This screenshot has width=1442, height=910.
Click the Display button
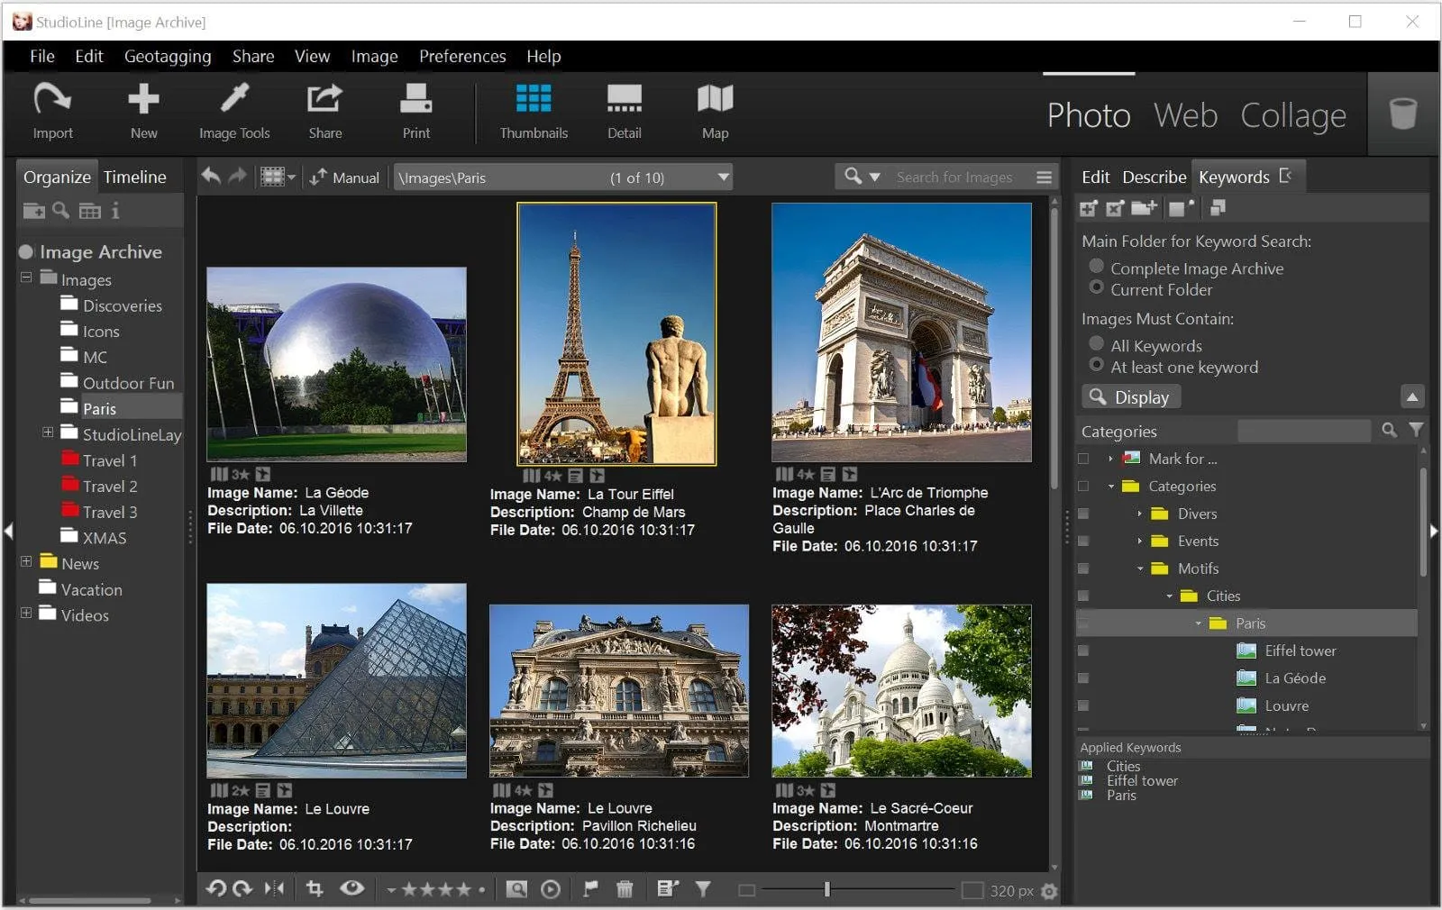coord(1131,397)
